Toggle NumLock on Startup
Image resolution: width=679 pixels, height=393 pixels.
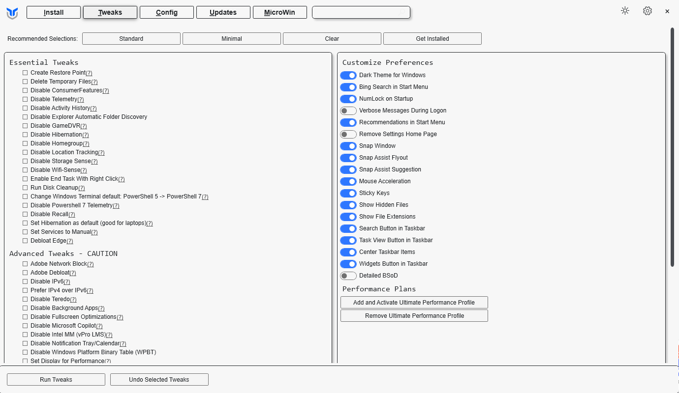tap(348, 99)
